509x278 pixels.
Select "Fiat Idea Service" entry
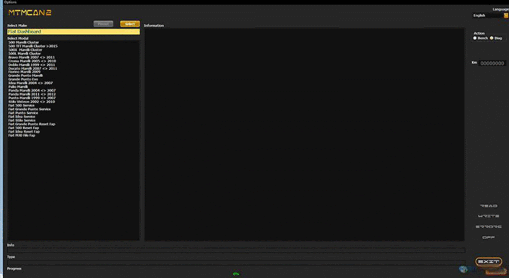[x=22, y=117]
